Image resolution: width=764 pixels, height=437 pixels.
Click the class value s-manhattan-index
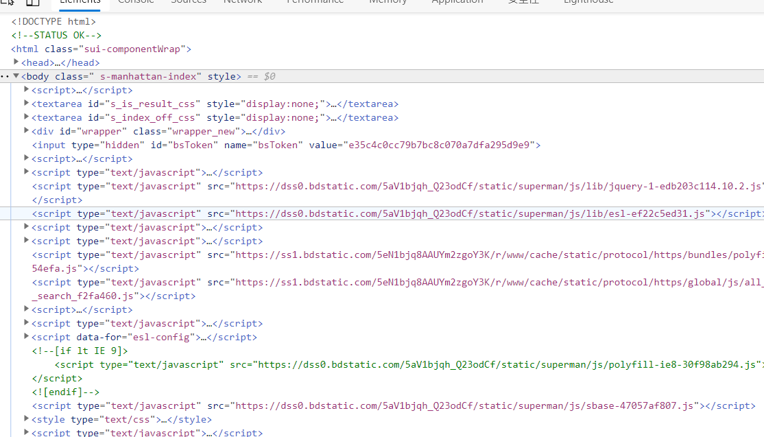pos(148,76)
